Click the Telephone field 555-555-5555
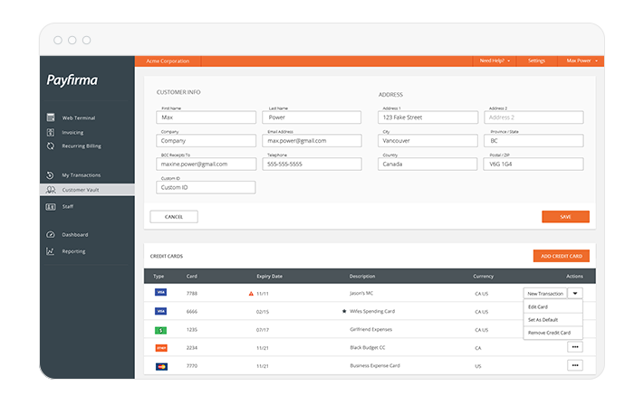Screen dimensions: 644x414 pos(312,164)
